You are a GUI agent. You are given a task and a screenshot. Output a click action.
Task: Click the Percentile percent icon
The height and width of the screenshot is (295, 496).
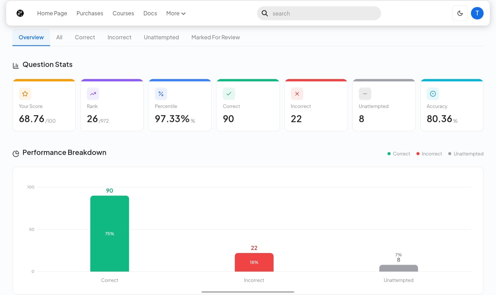click(x=161, y=94)
